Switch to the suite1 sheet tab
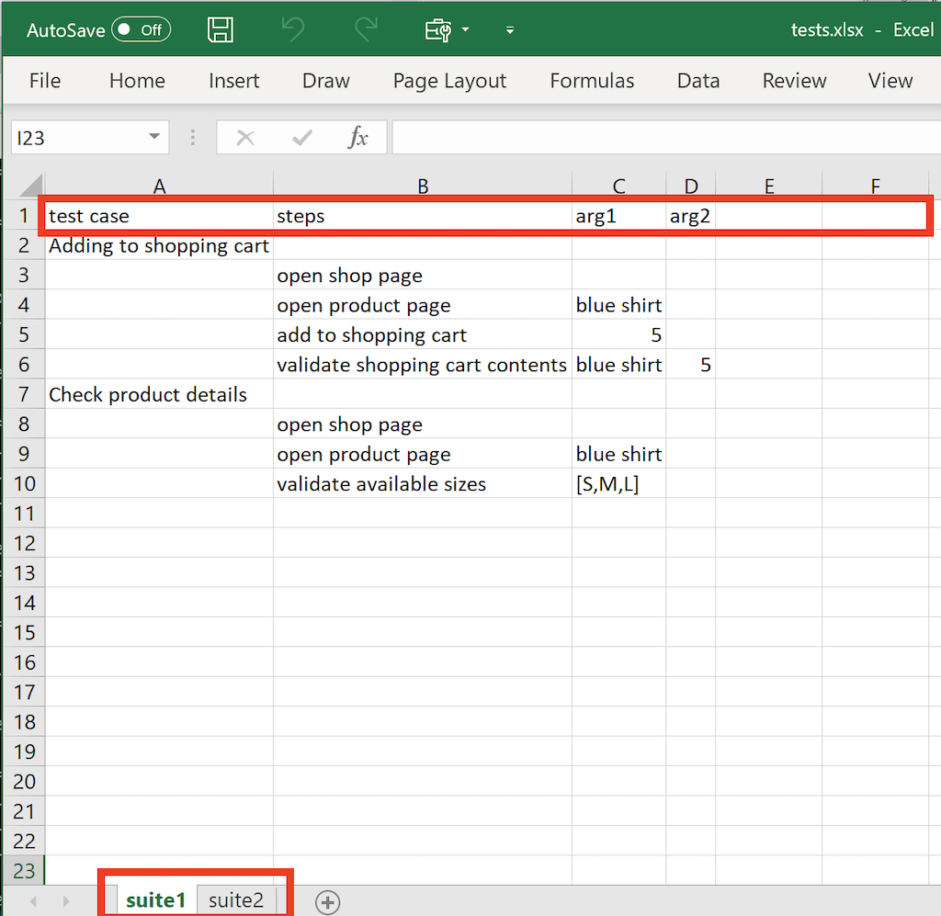The image size is (941, 916). click(x=155, y=899)
